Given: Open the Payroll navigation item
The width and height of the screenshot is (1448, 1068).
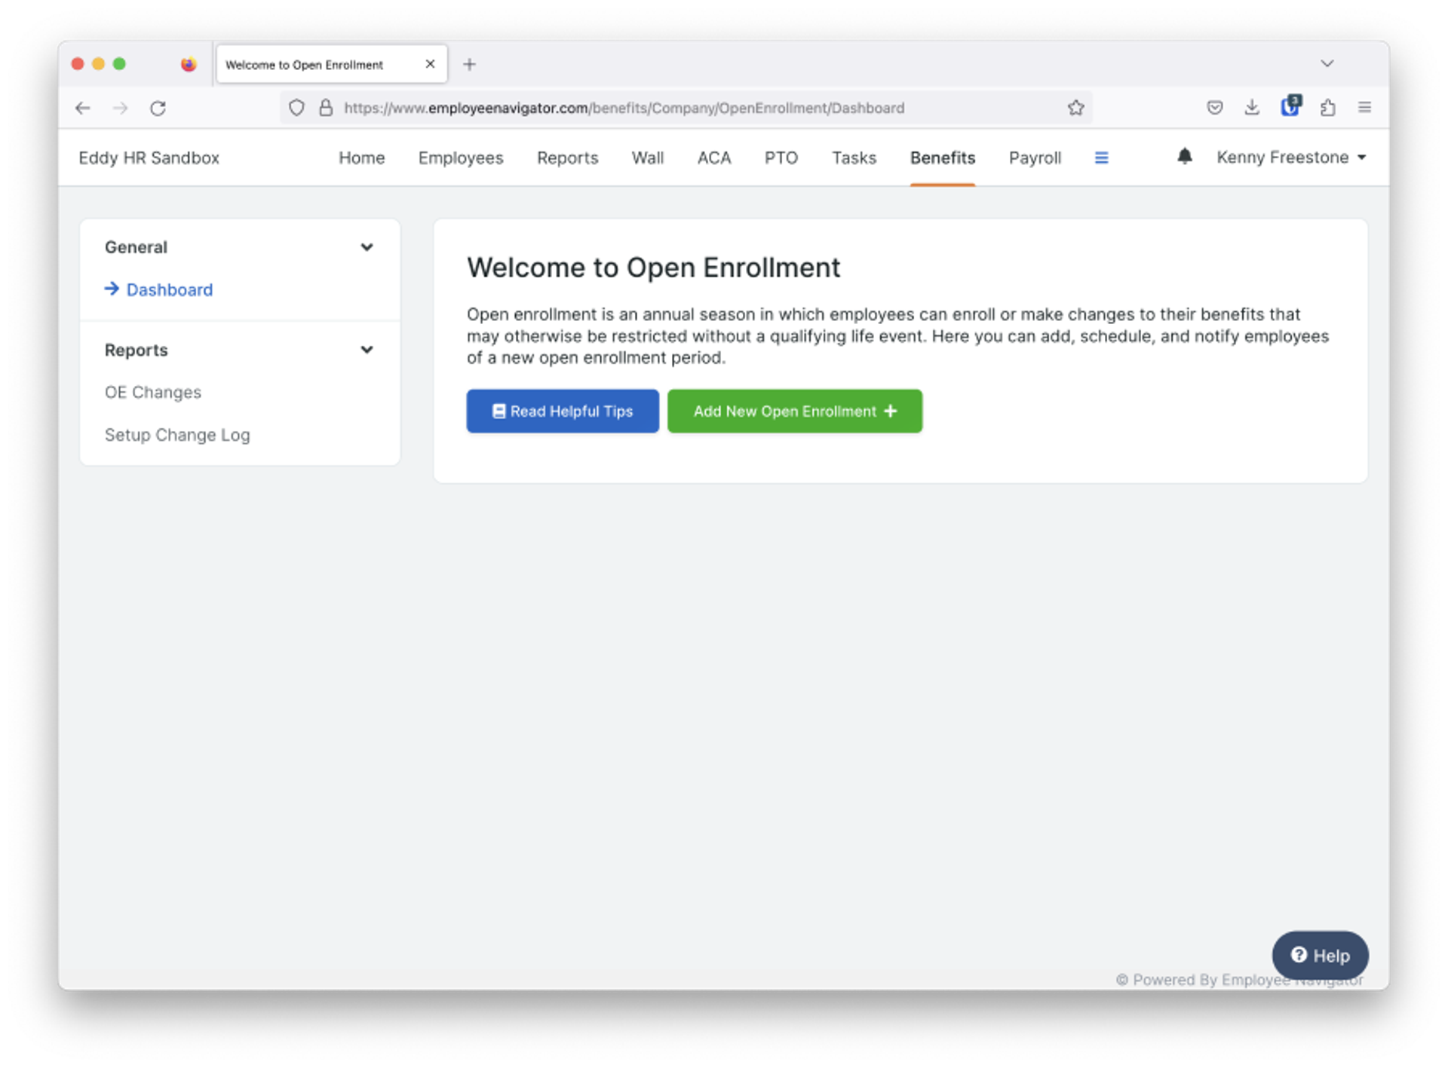Looking at the screenshot, I should (x=1034, y=158).
